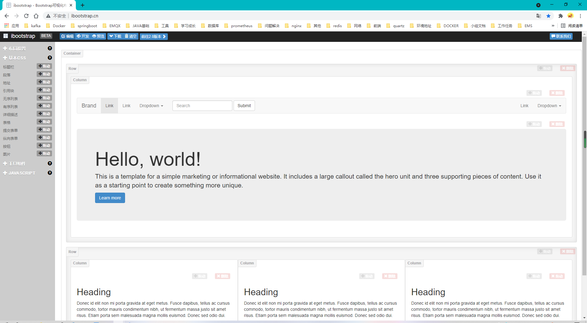Image resolution: width=587 pixels, height=323 pixels.
Task: Click the right-side navbar Link
Action: pos(525,106)
